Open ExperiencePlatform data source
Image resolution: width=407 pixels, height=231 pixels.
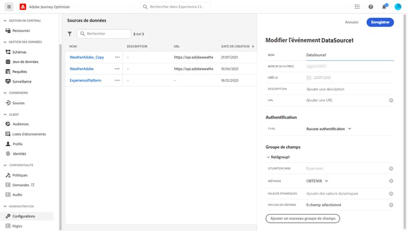85,80
